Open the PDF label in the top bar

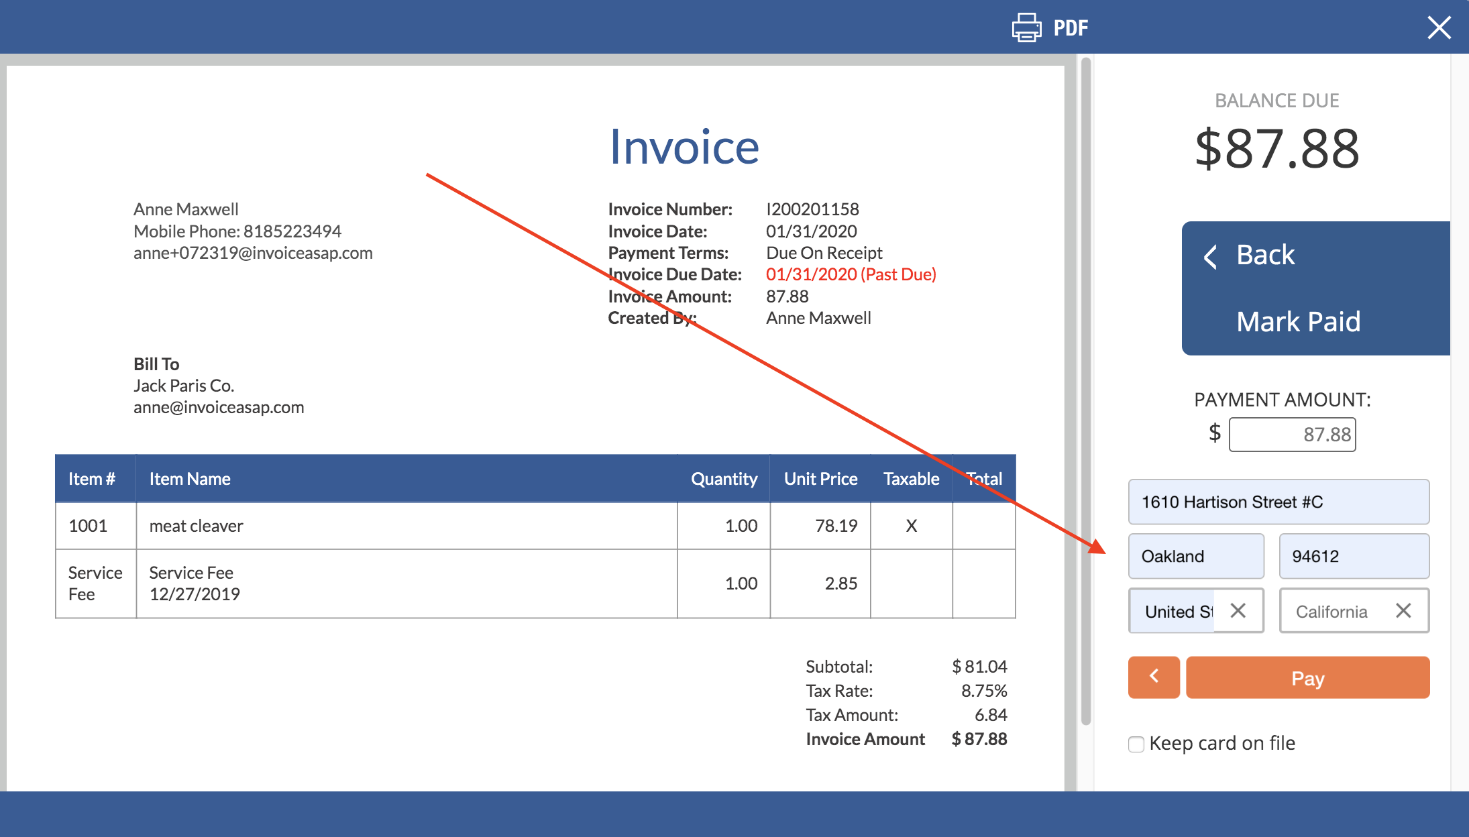(x=1070, y=27)
